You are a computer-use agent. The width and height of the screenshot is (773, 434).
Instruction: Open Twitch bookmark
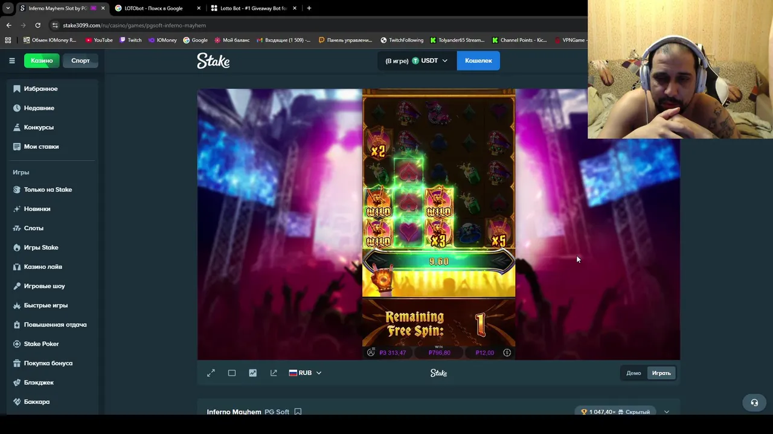[x=130, y=40]
